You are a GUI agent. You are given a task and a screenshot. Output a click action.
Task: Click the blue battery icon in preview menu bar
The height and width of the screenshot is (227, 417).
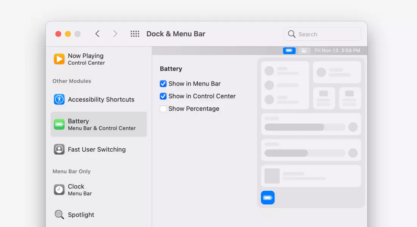(x=289, y=50)
